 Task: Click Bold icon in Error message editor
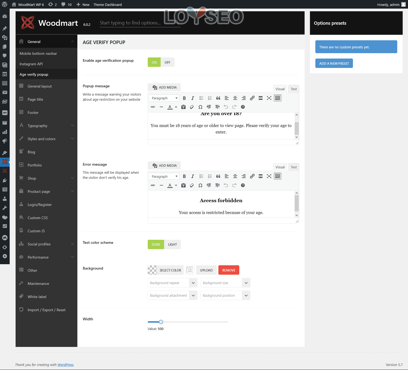184,176
